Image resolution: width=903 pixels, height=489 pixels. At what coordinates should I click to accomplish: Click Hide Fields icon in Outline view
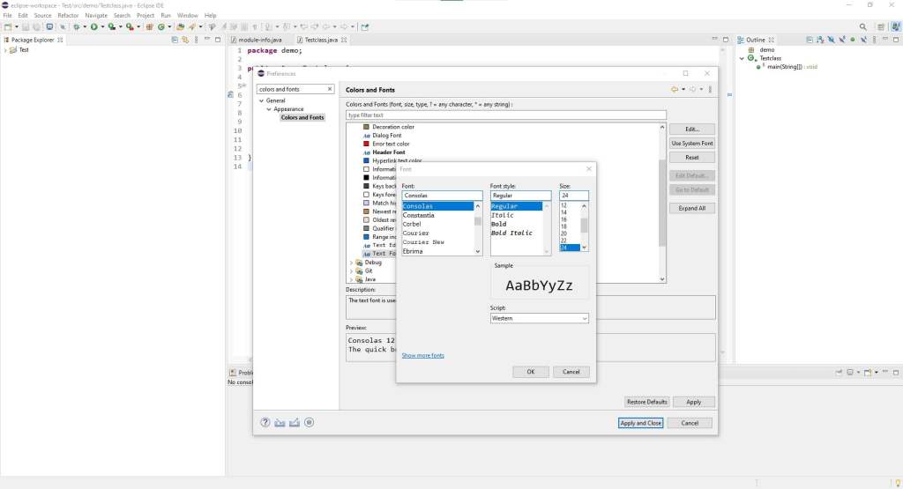pos(831,40)
